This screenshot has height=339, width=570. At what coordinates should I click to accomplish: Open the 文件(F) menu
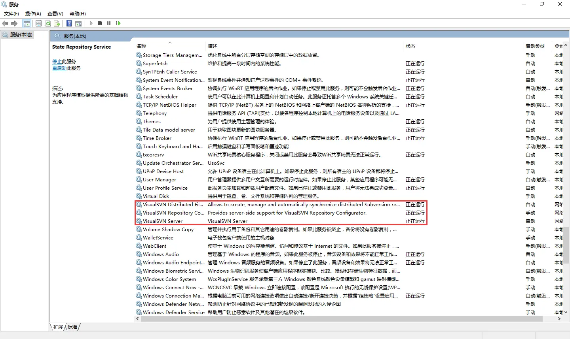click(11, 13)
